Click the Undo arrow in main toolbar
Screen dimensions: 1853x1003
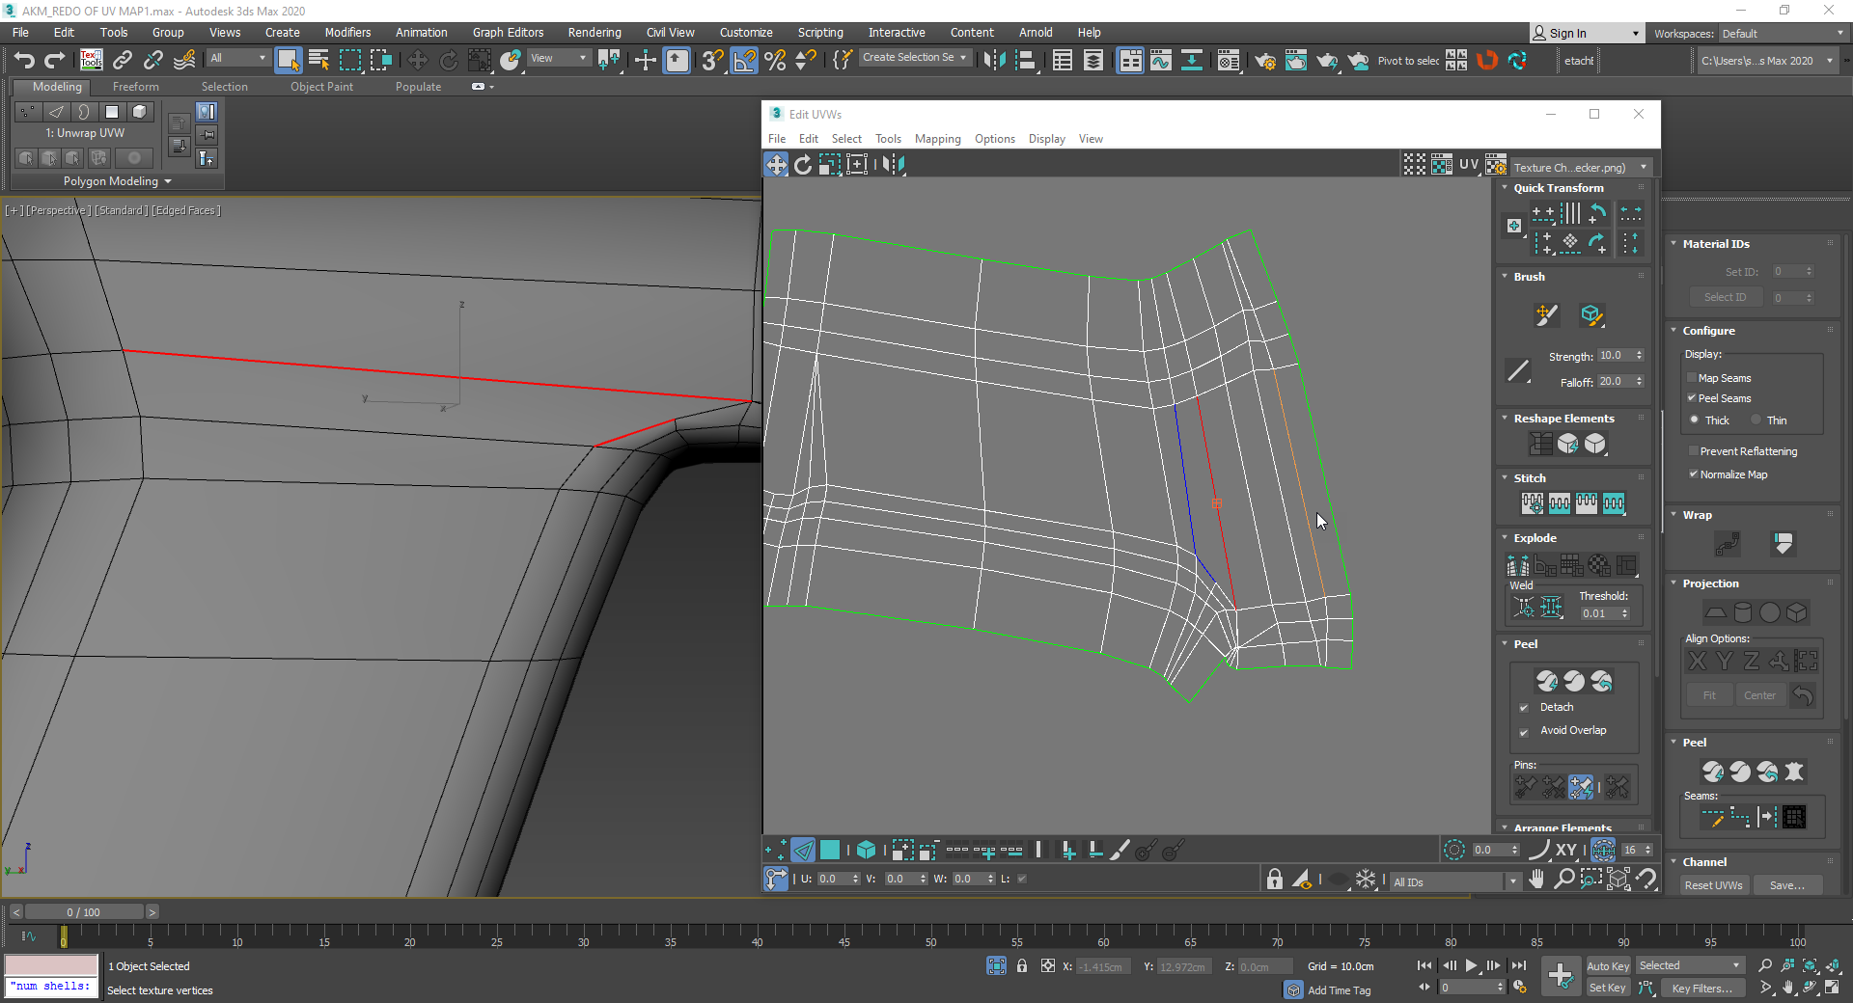coord(23,60)
